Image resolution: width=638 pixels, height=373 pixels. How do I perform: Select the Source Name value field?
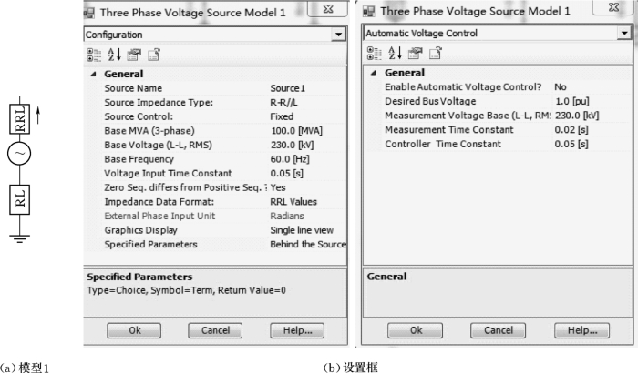coord(307,88)
